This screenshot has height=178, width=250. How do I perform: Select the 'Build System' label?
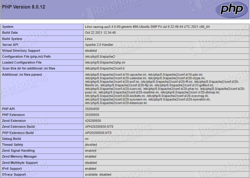click(x=12, y=39)
